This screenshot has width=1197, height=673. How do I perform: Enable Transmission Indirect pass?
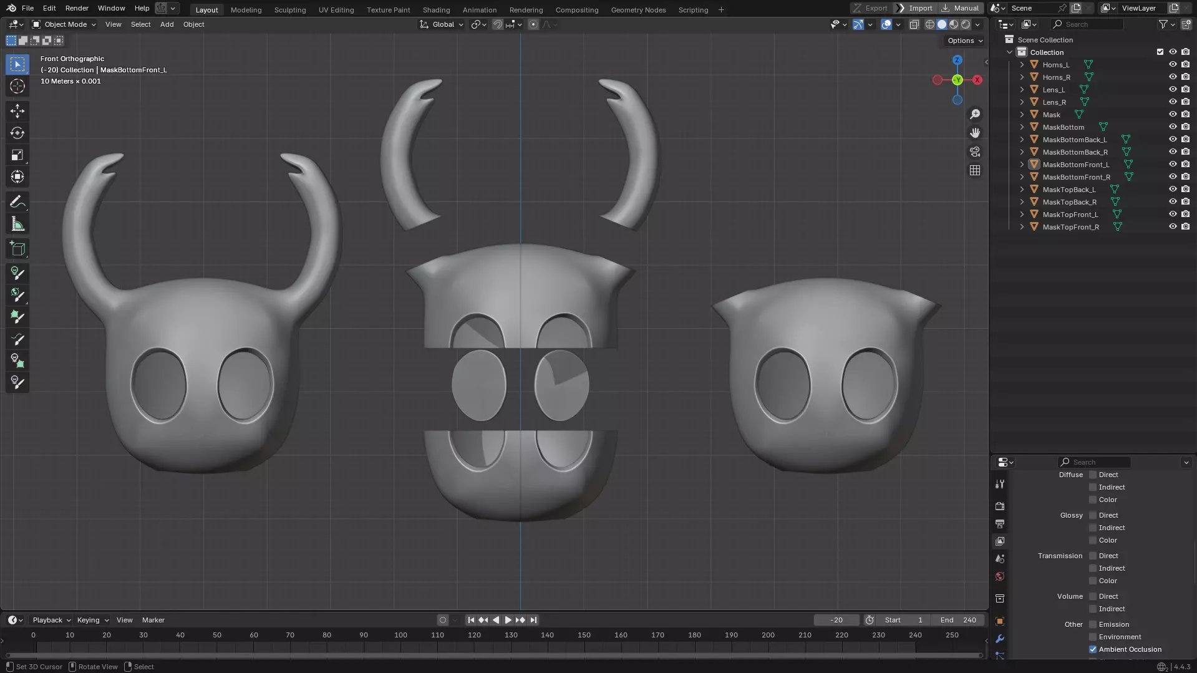click(x=1093, y=568)
